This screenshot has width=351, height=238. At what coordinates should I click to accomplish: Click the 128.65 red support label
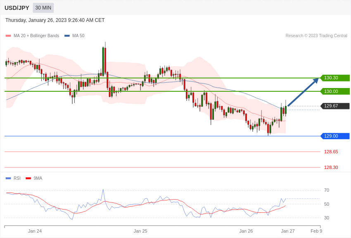[331, 152]
